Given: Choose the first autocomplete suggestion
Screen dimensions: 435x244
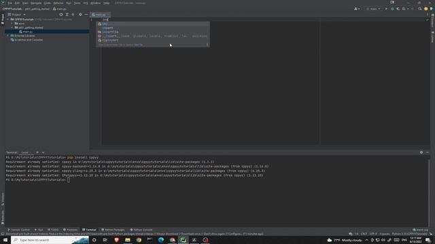Looking at the screenshot, I should [x=152, y=24].
